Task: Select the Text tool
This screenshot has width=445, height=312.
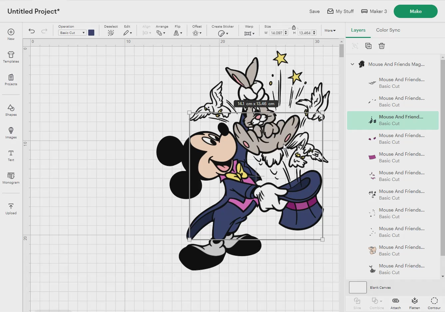Action: click(x=11, y=155)
